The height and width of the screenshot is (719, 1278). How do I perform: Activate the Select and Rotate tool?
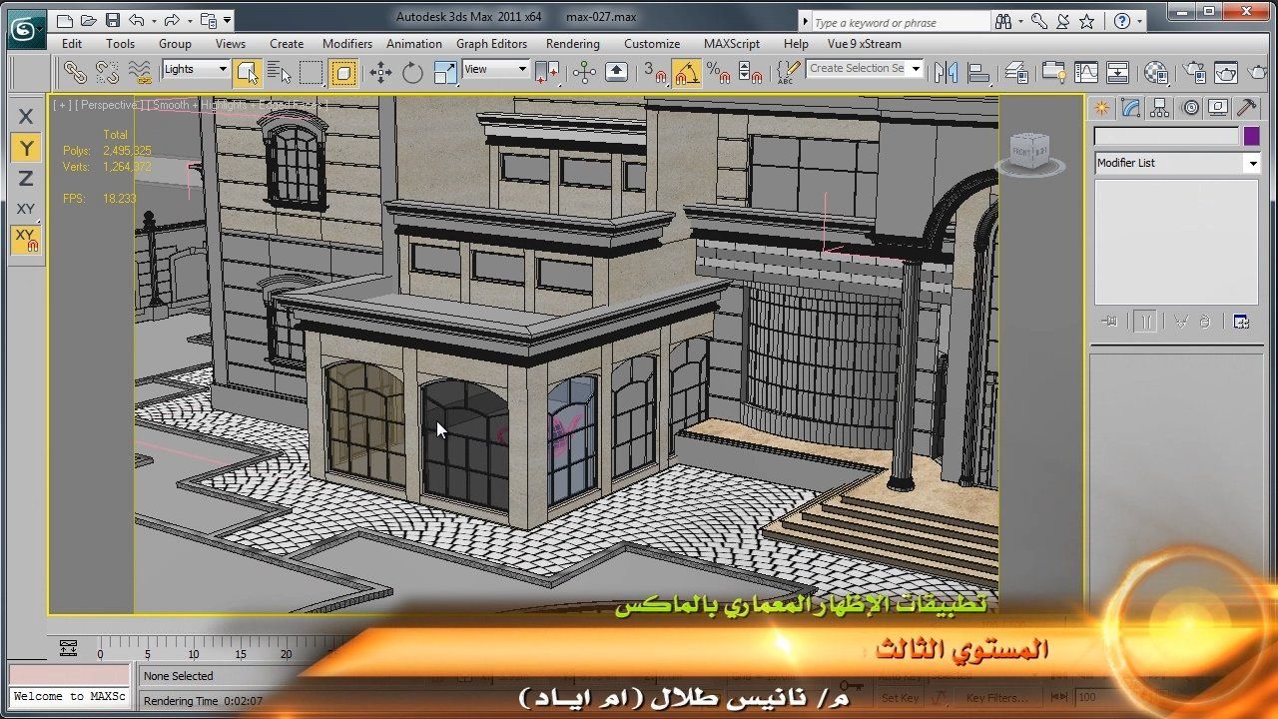[x=412, y=72]
